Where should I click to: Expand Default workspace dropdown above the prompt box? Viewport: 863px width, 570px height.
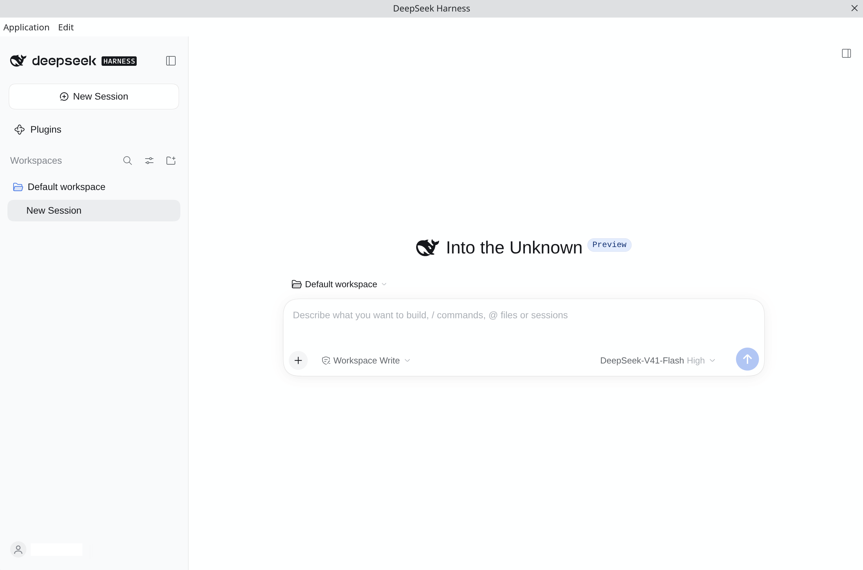click(x=339, y=284)
